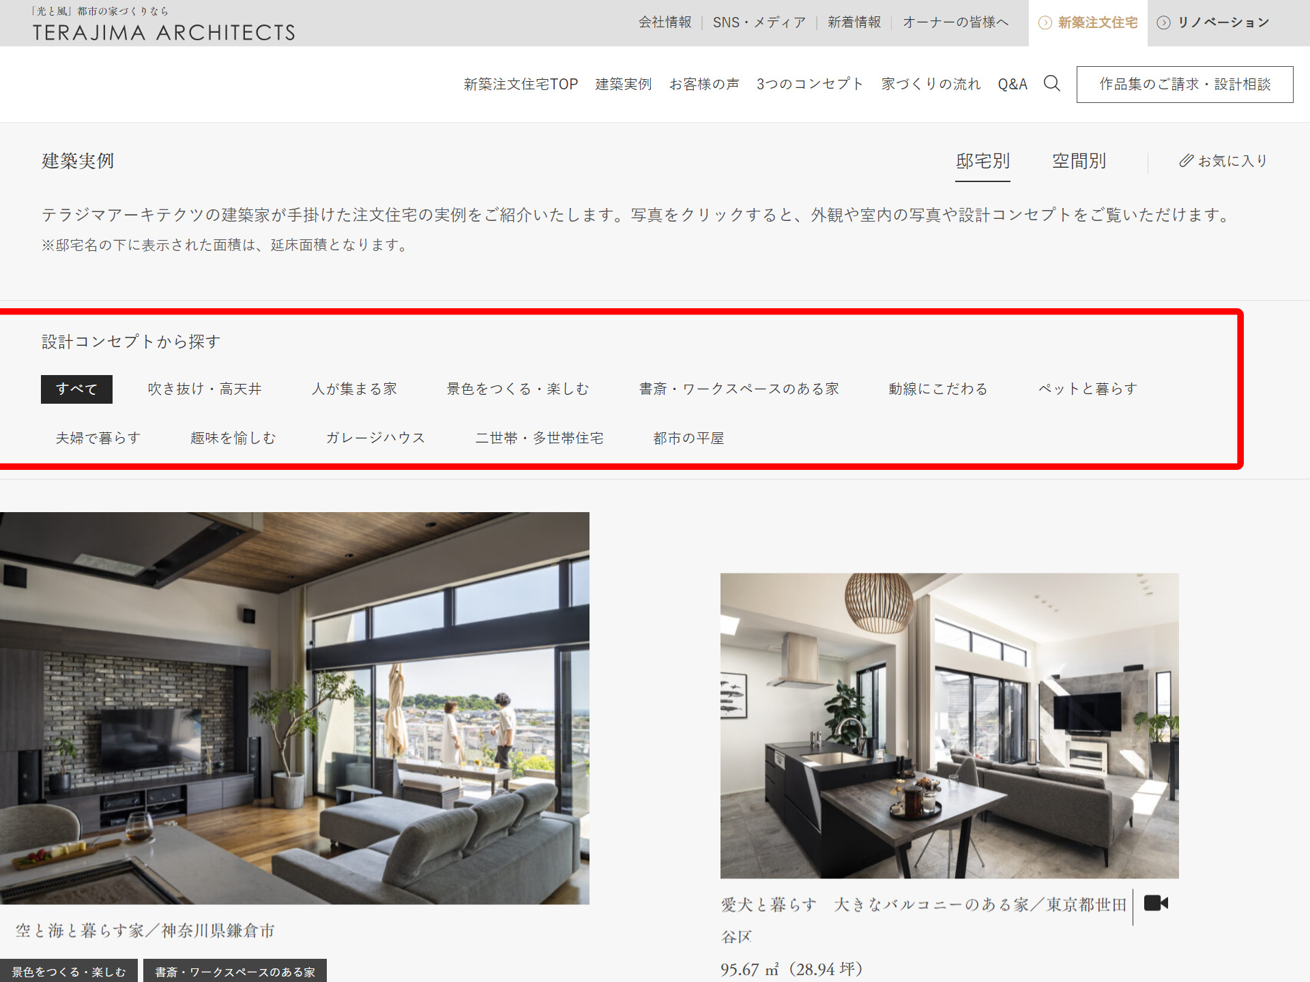This screenshot has height=982, width=1310.
Task: Open 会社情報 in top header
Action: [665, 23]
